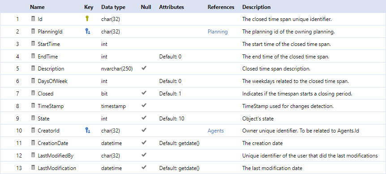Click the Null checkmark for Closed row
Image resolution: width=386 pixels, height=174 pixels.
coord(144,93)
